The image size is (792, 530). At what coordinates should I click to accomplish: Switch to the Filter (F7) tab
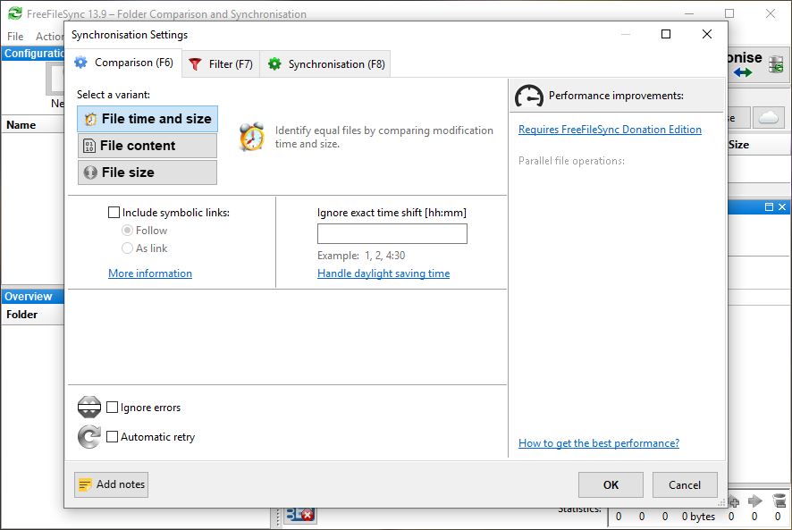tap(221, 64)
